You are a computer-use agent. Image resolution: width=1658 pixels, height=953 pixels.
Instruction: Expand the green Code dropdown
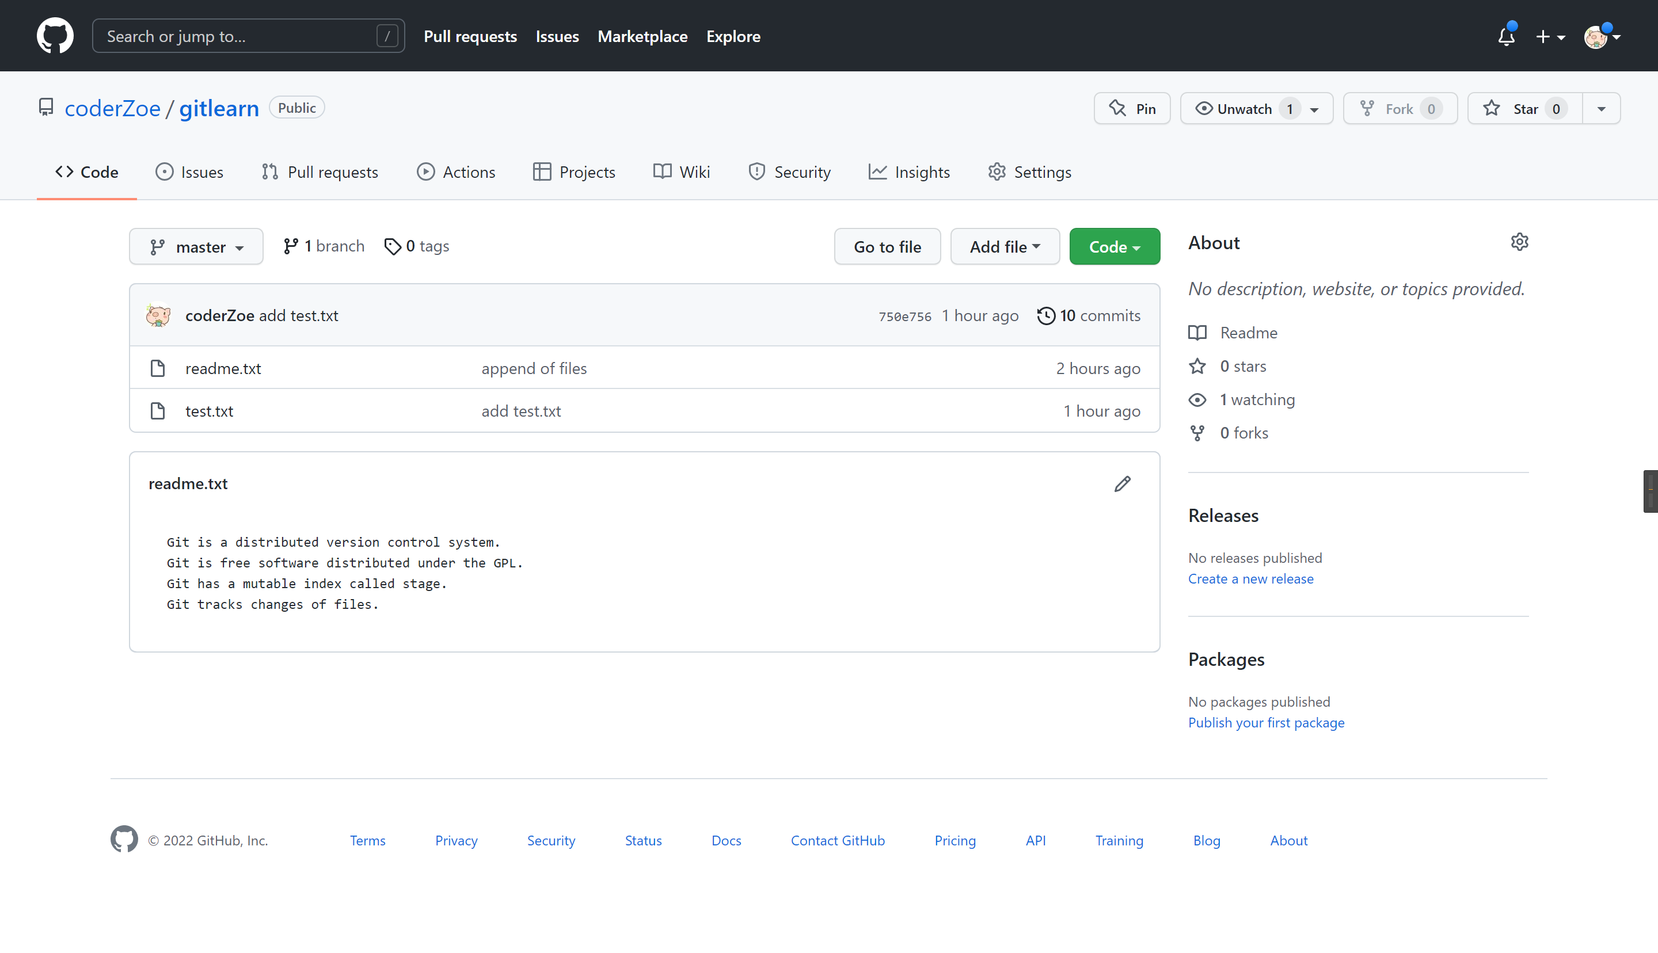[1114, 247]
